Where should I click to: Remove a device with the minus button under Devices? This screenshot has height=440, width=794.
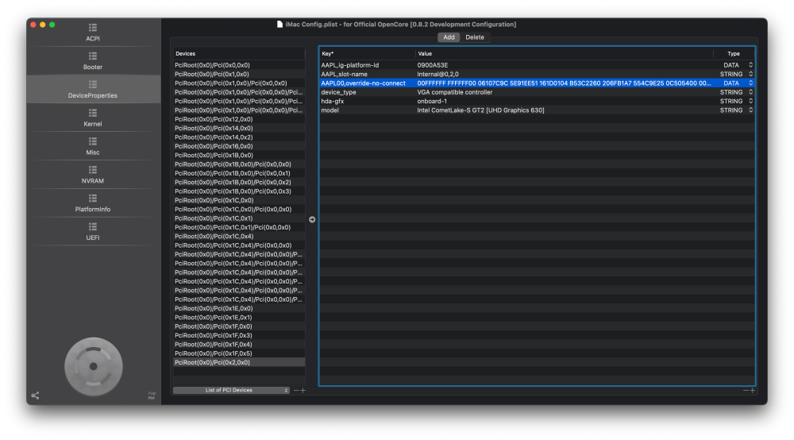[295, 391]
